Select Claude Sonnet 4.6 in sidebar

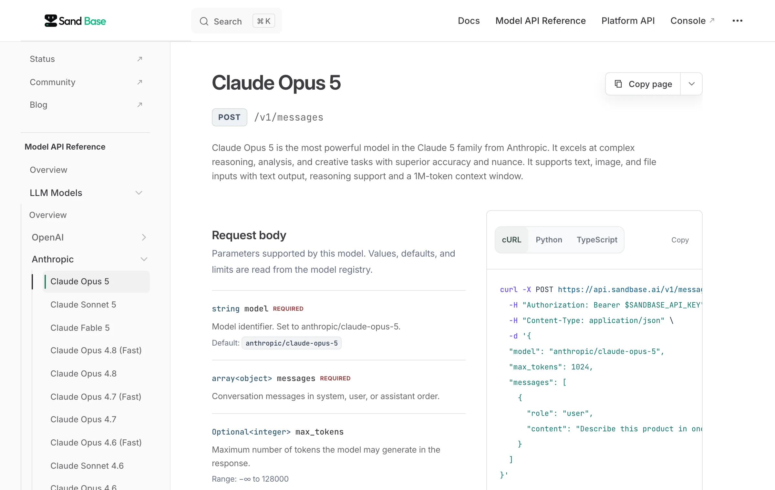pyautogui.click(x=87, y=466)
